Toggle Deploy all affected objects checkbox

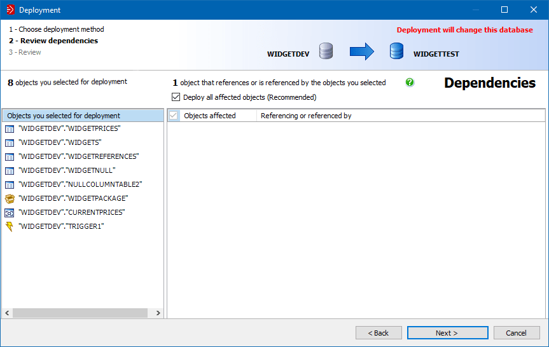(176, 97)
